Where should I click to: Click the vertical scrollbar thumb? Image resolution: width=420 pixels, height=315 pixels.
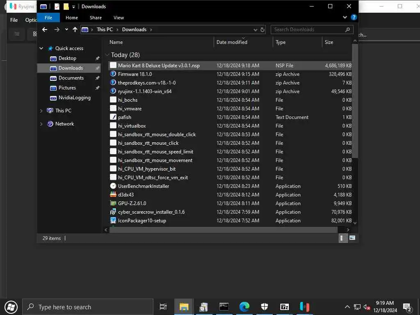(x=355, y=101)
